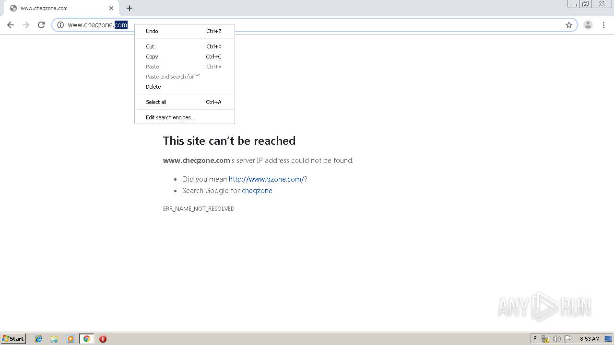
Task: Open network status tray icon
Action: click(x=545, y=339)
